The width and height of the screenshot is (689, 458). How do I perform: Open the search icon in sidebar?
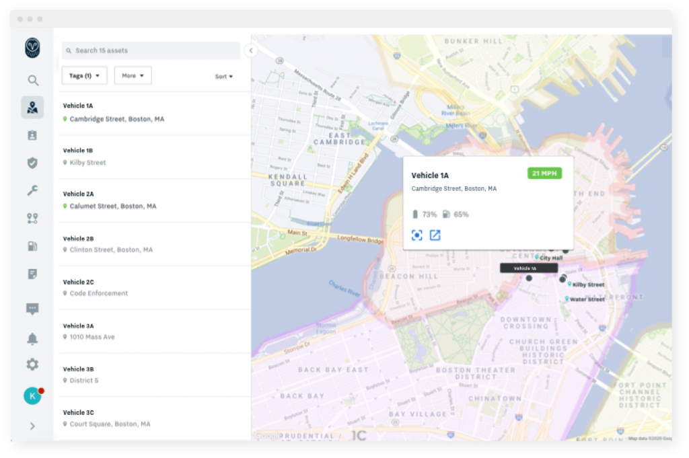click(x=32, y=81)
